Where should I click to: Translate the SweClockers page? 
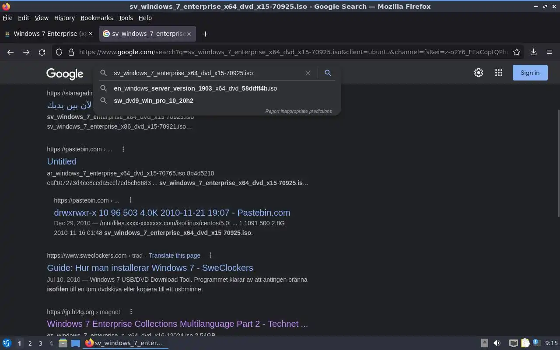(174, 255)
